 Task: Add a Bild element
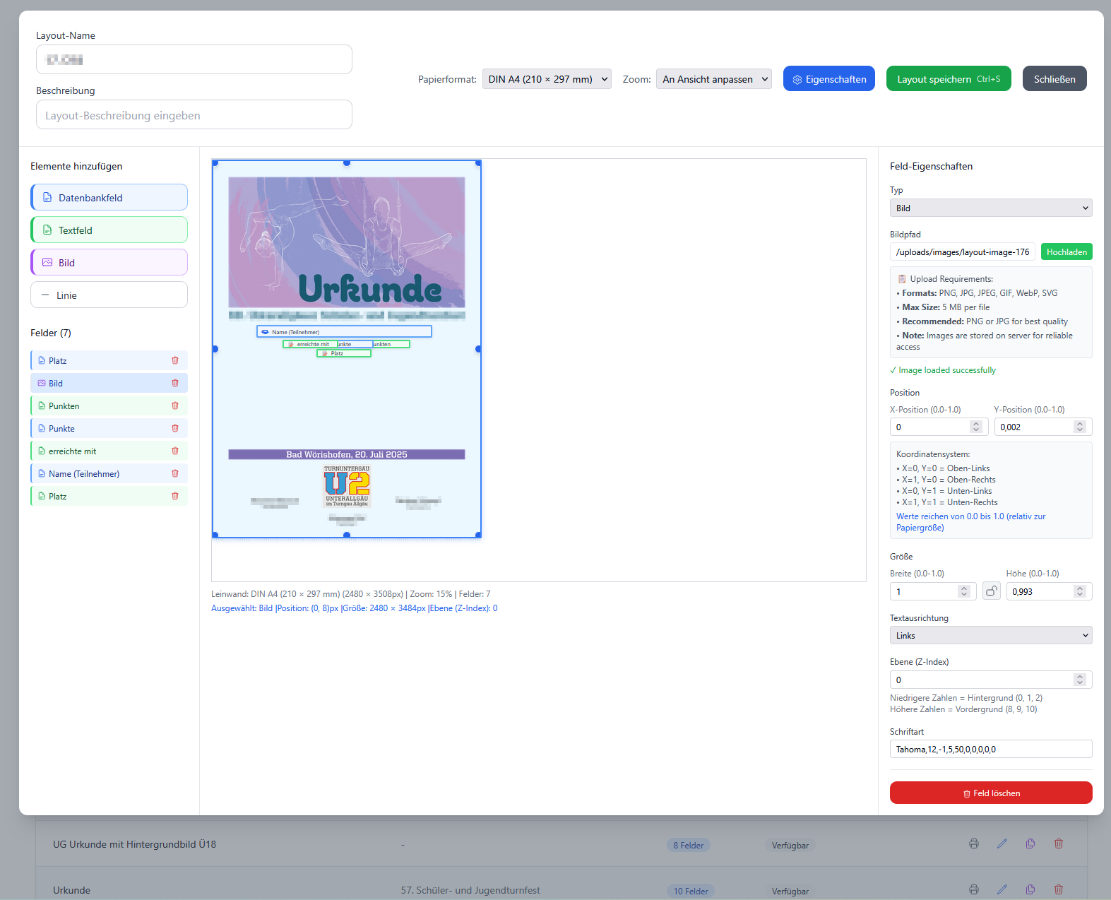tap(109, 262)
